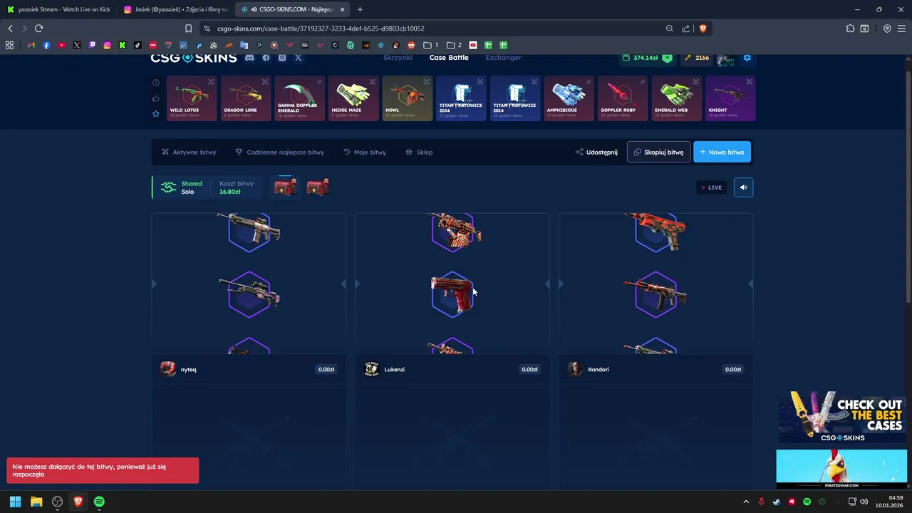This screenshot has height=513, width=912.
Task: Create a battle with Nowa bitwa
Action: pos(722,152)
